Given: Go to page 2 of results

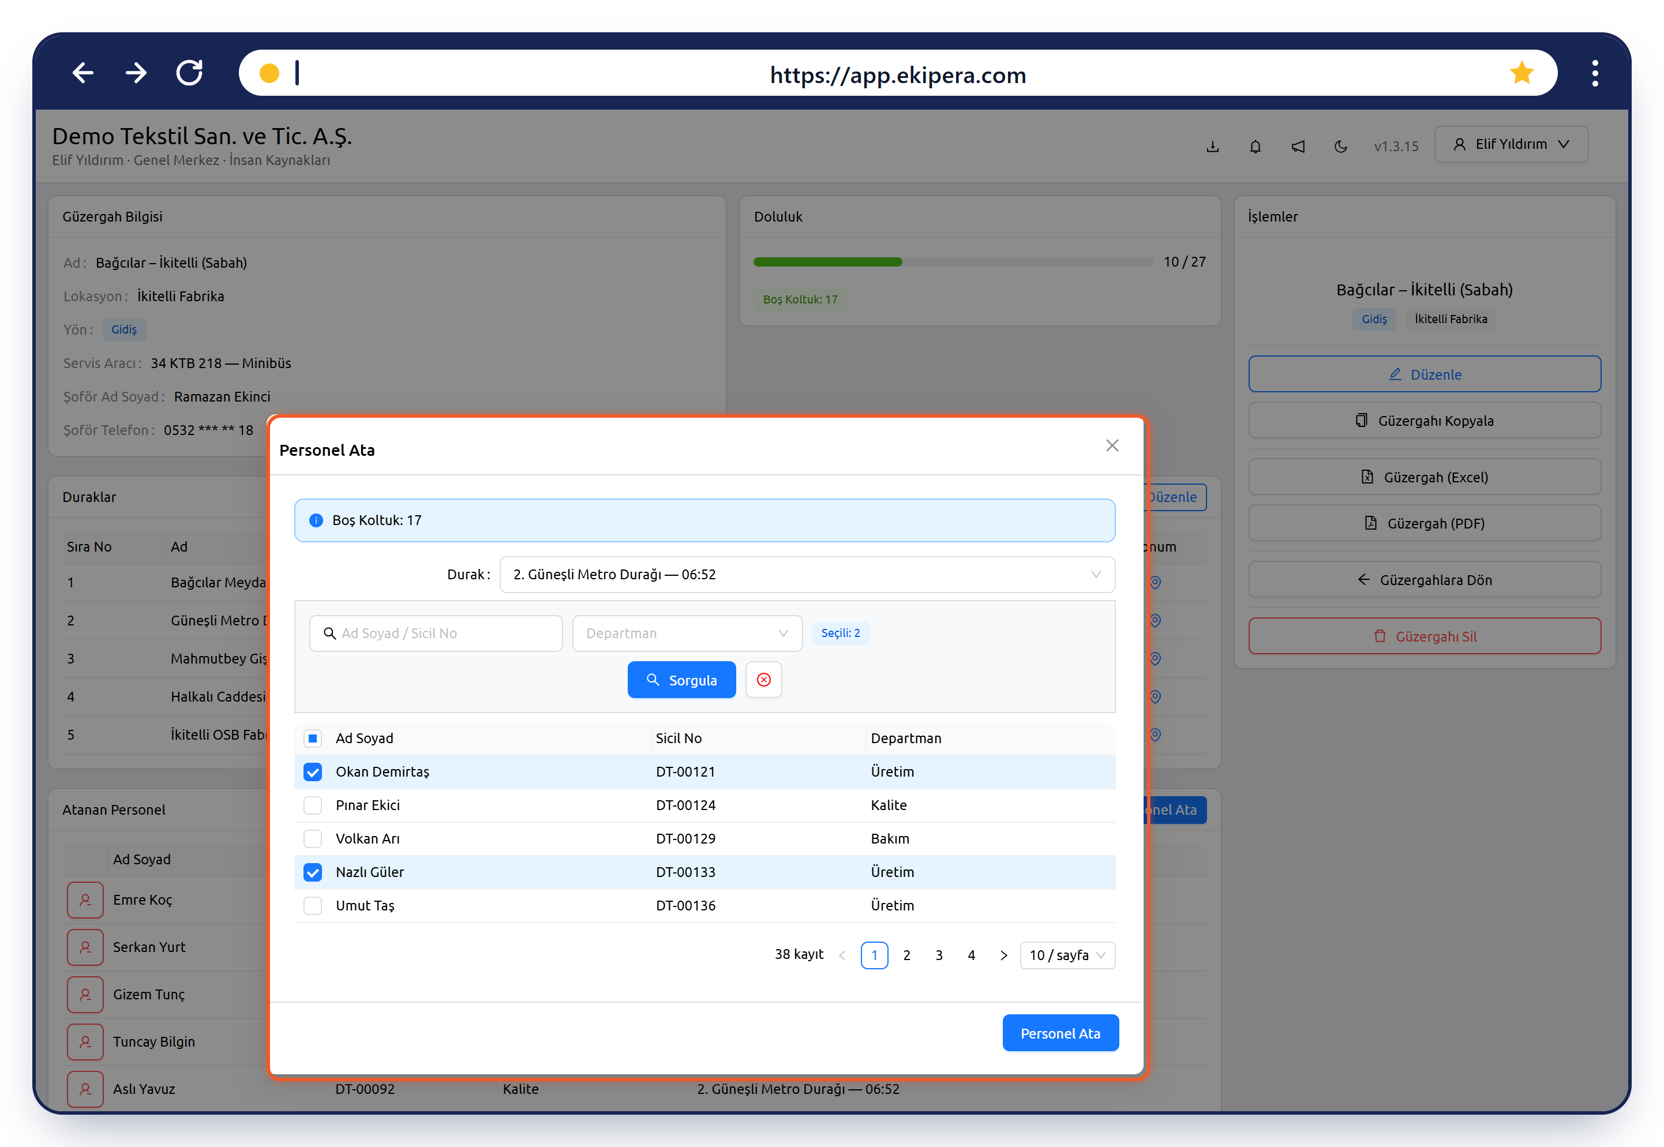Looking at the screenshot, I should [x=907, y=955].
